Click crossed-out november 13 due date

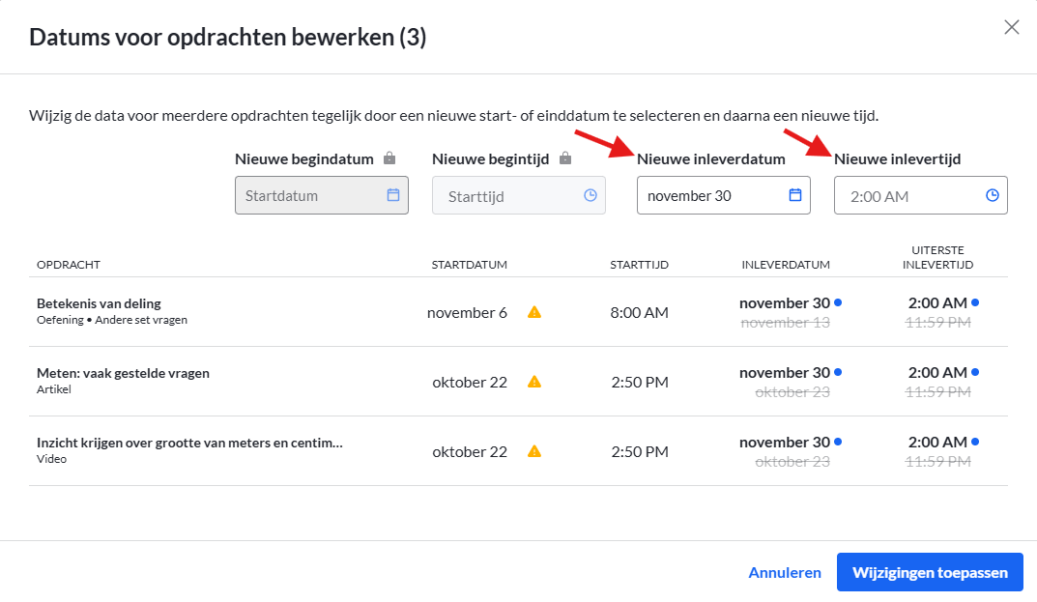coord(785,322)
